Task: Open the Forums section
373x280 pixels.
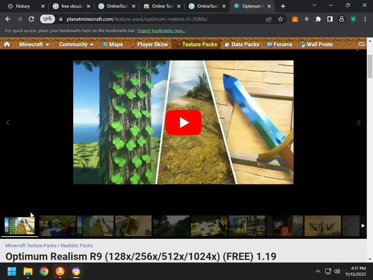Action: click(279, 44)
